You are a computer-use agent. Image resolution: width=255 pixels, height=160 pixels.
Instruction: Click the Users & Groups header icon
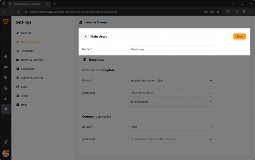coord(81,22)
